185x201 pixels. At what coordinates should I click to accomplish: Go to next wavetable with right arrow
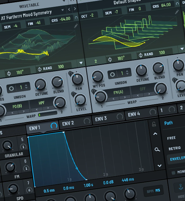pyautogui.click(x=75, y=8)
